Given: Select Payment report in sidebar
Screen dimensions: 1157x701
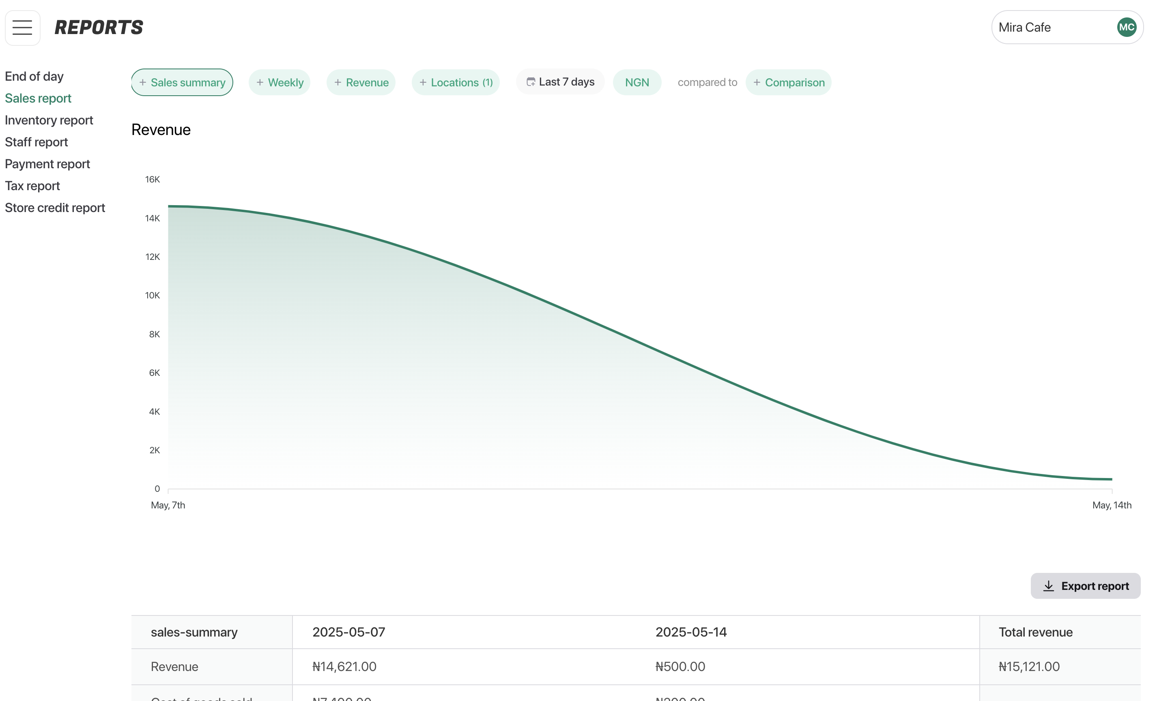Looking at the screenshot, I should coord(47,164).
